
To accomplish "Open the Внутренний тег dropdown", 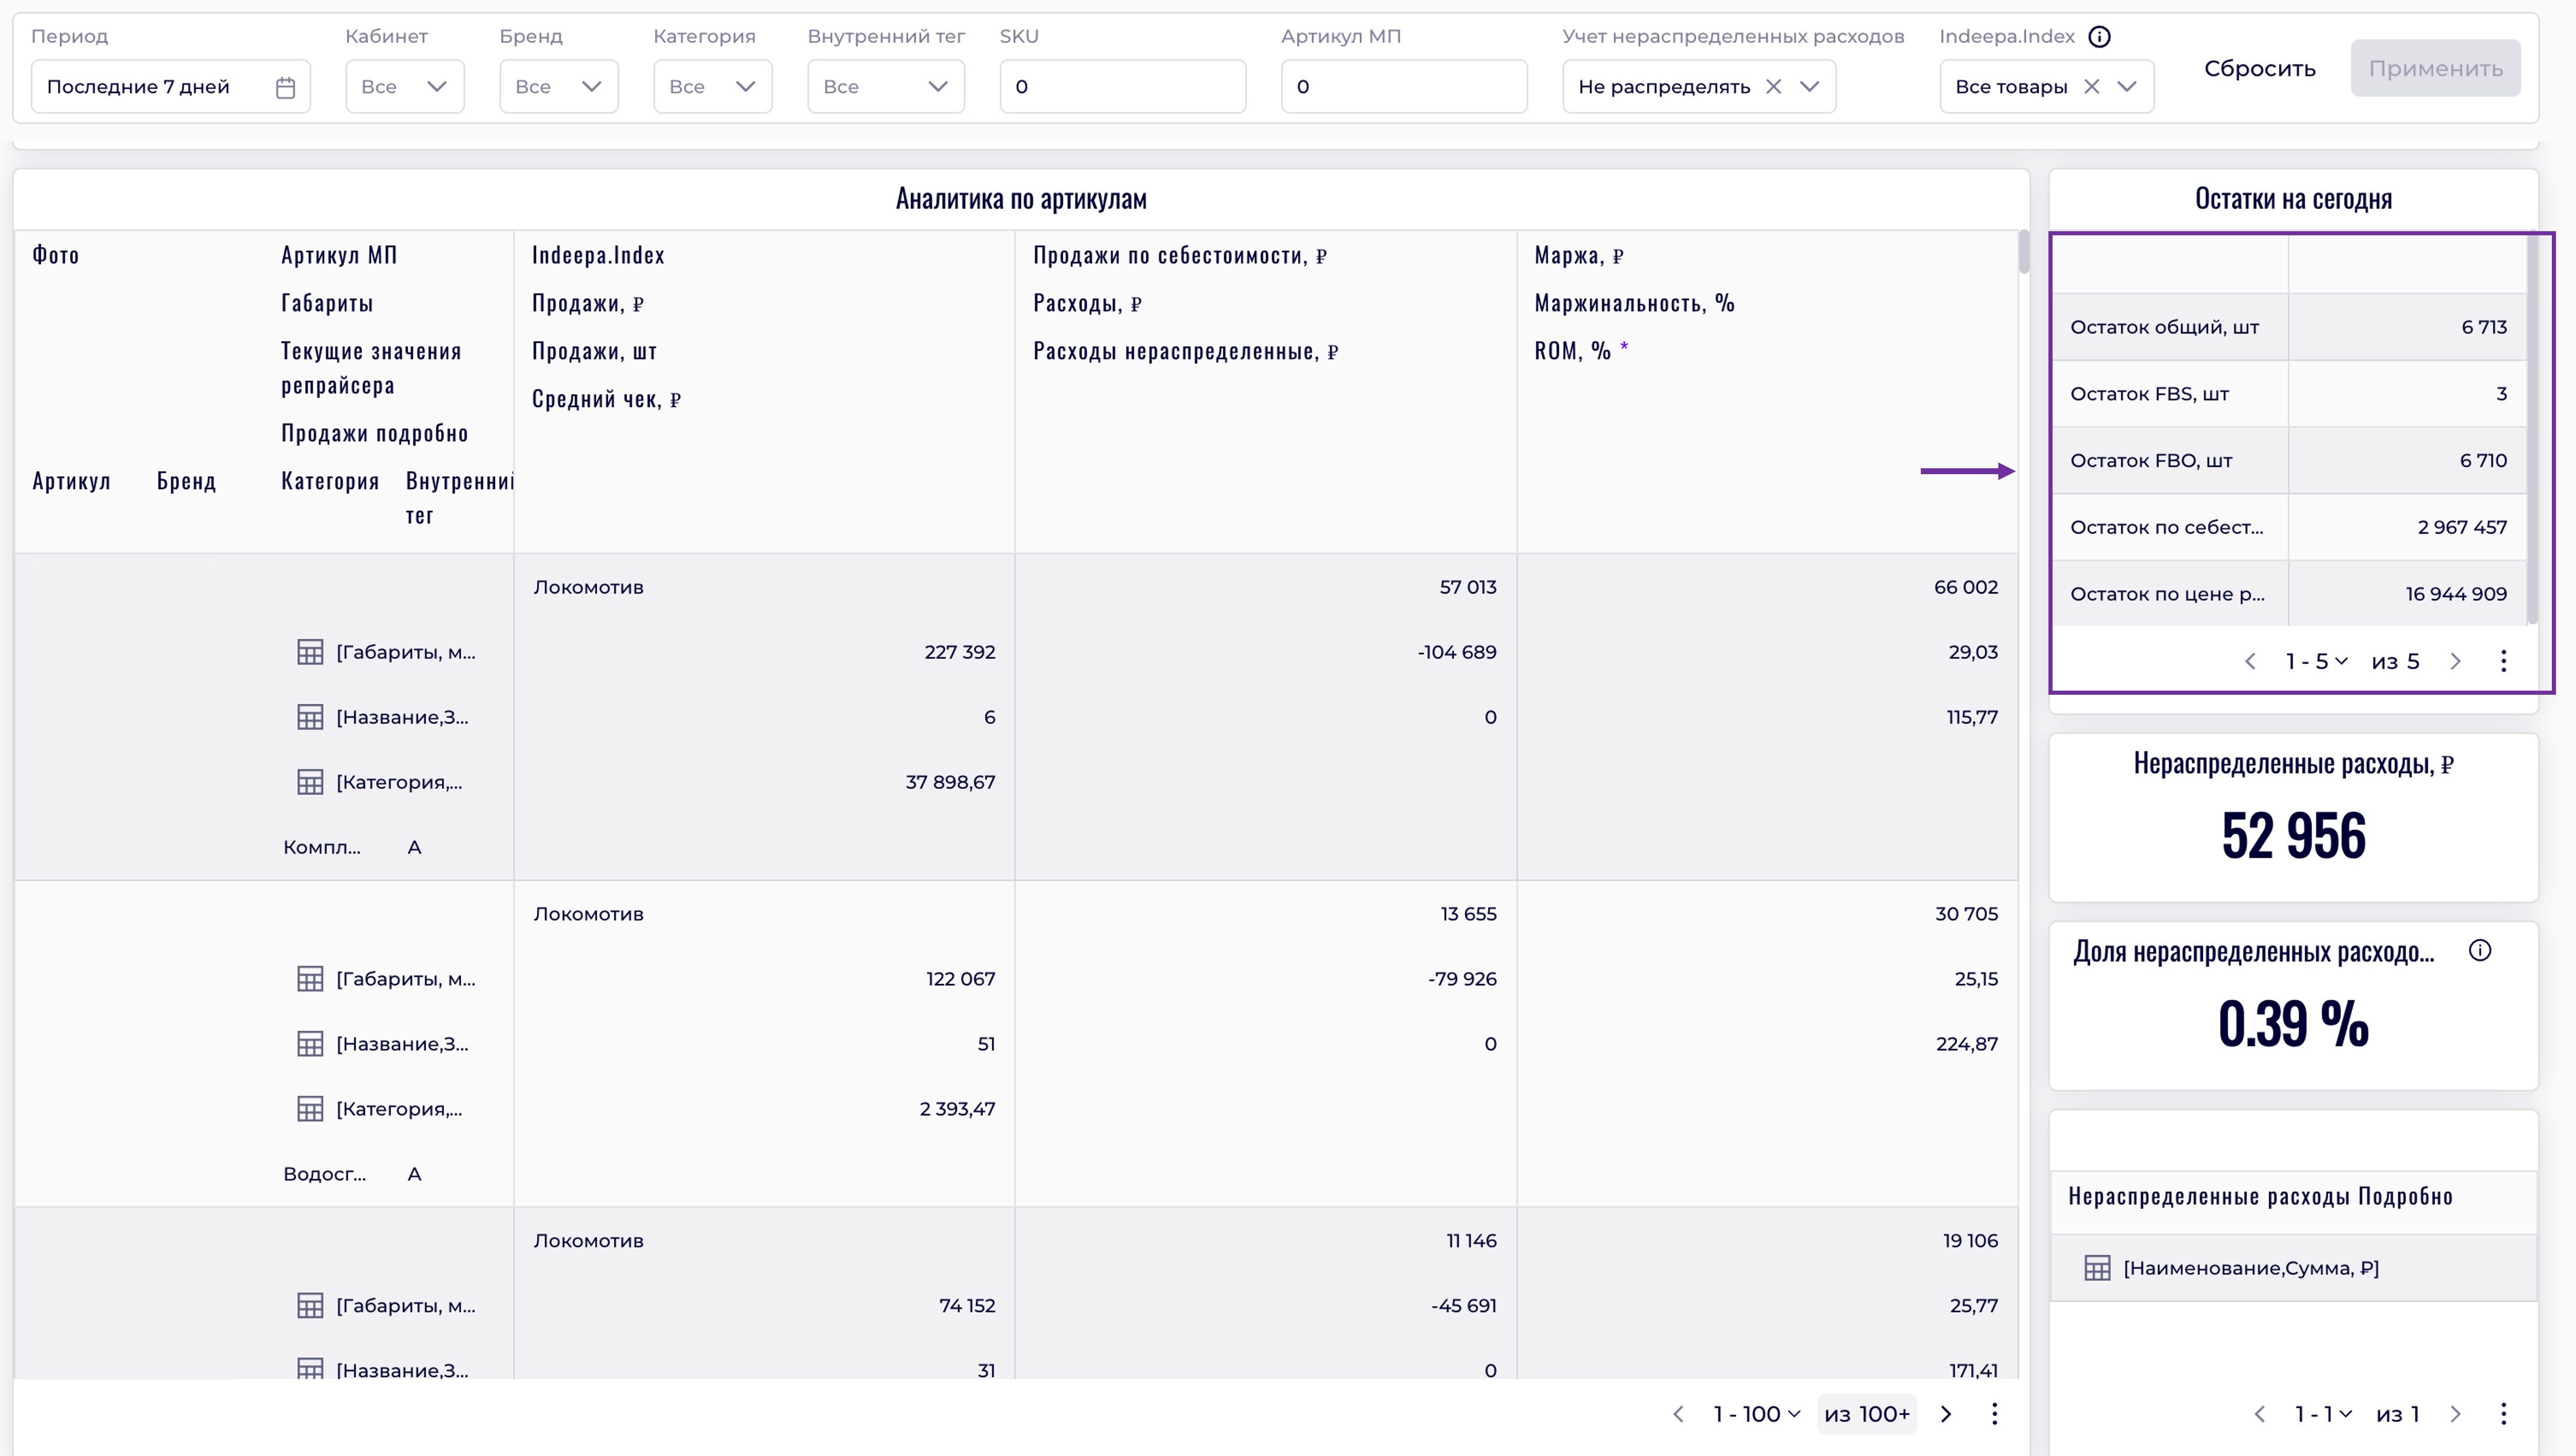I will click(x=885, y=87).
